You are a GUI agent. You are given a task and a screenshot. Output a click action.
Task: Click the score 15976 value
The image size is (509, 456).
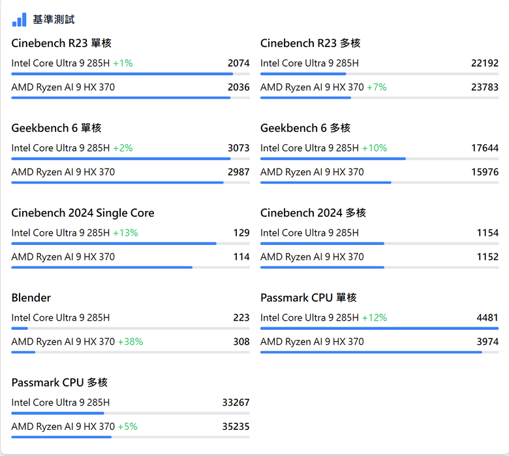485,172
